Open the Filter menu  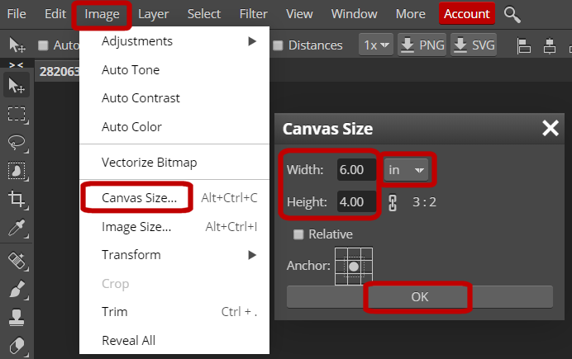pyautogui.click(x=253, y=14)
